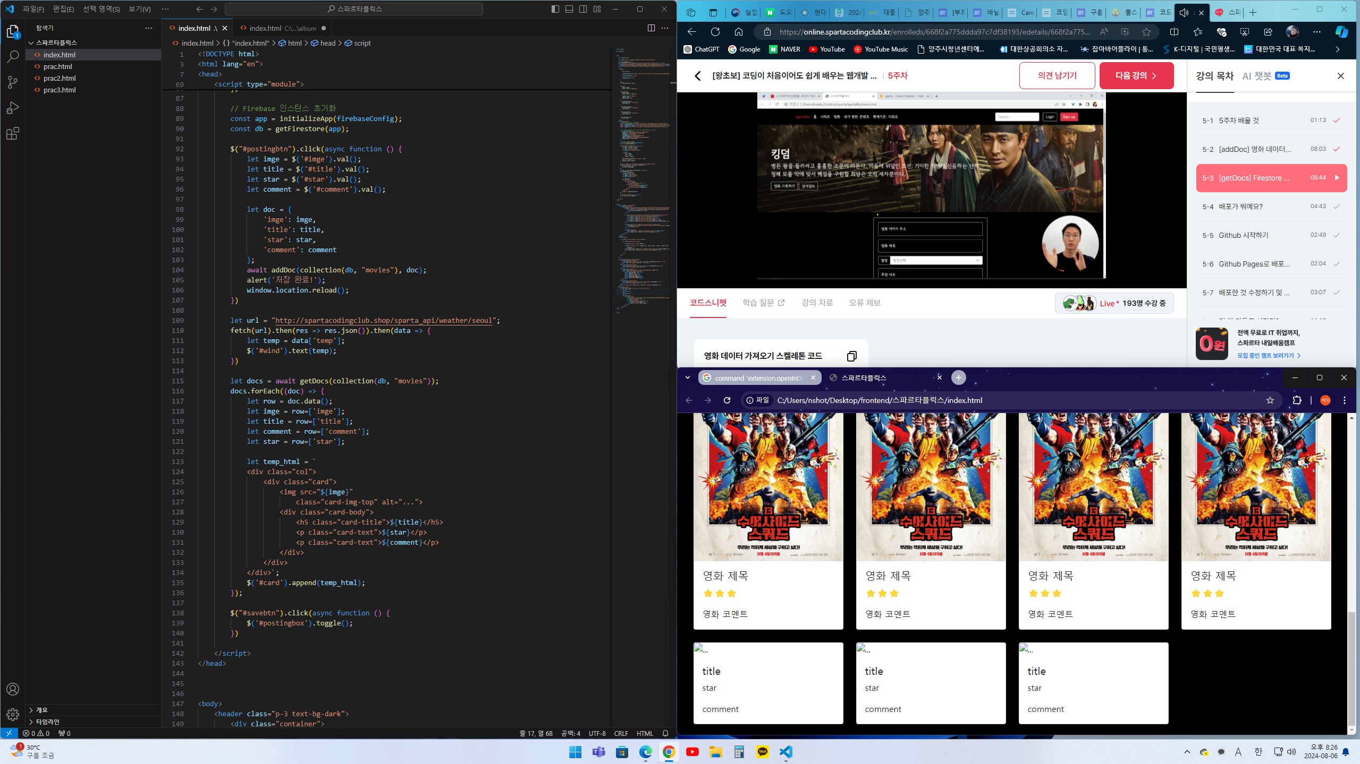Open KakaoTalk from the taskbar
The image size is (1360, 764).
(x=763, y=752)
